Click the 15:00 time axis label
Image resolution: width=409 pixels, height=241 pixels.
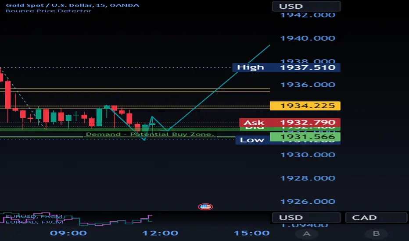(252, 233)
